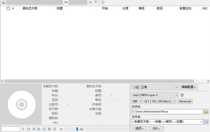
Task: Pause playback with the pause icon
Action: click(x=54, y=129)
